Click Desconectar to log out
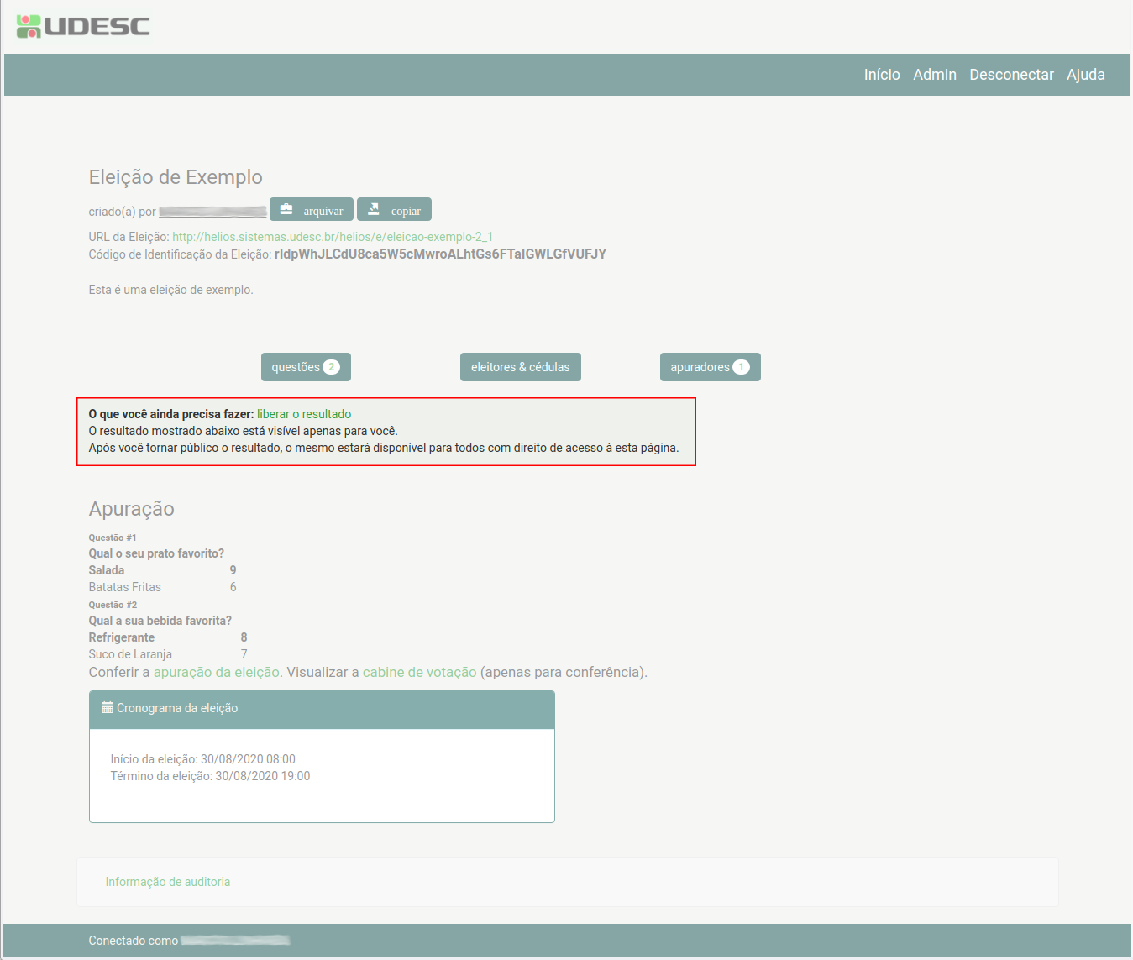The height and width of the screenshot is (960, 1133). (1011, 75)
